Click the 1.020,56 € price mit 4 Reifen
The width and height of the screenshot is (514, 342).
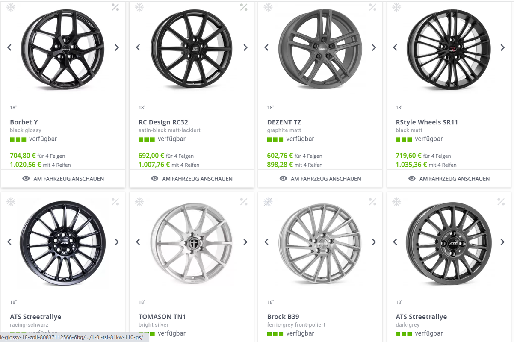tap(25, 165)
